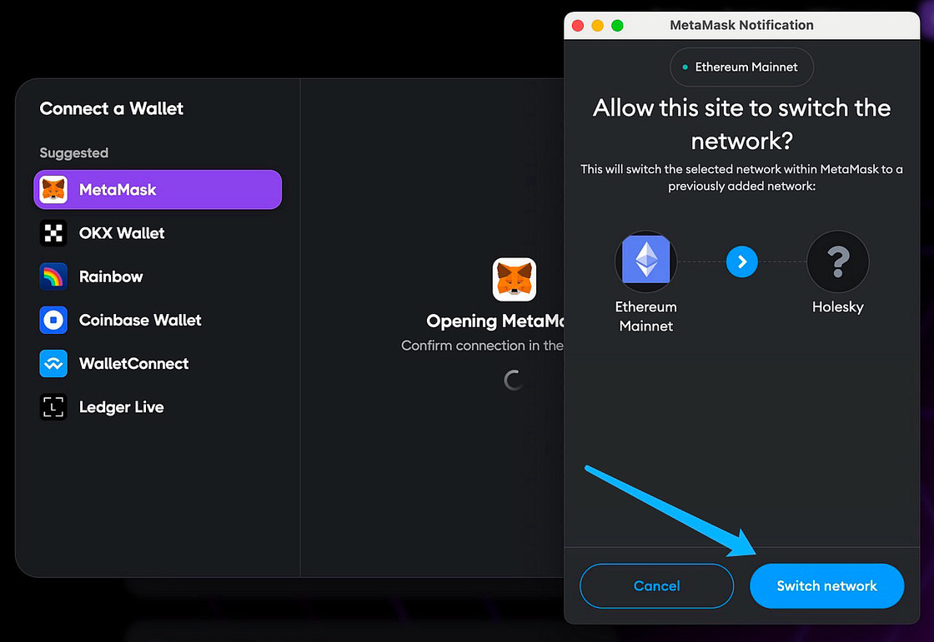Pick Coinbase Wallet from the list
The image size is (934, 642).
(x=140, y=320)
